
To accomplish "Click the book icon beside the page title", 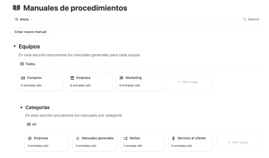I will click(x=17, y=8).
